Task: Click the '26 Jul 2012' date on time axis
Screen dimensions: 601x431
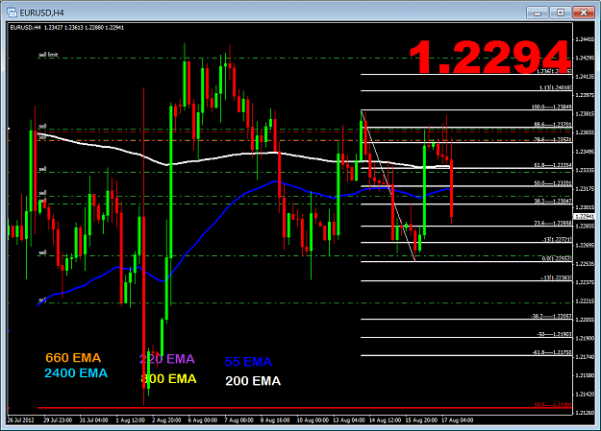Action: pos(21,420)
